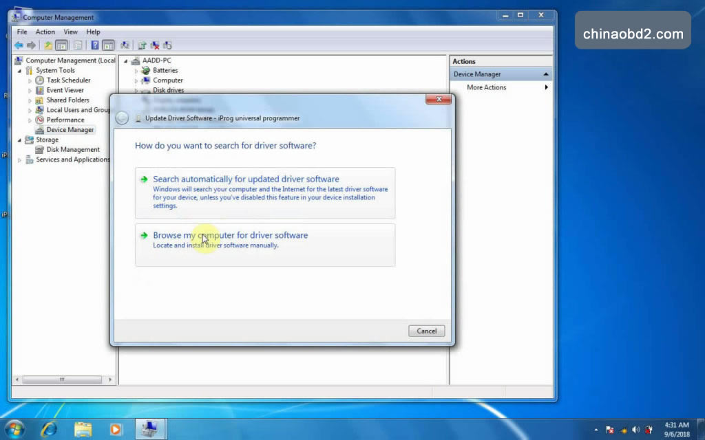Select the System Tools icon in the tree
The image size is (705, 440).
tap(29, 70)
